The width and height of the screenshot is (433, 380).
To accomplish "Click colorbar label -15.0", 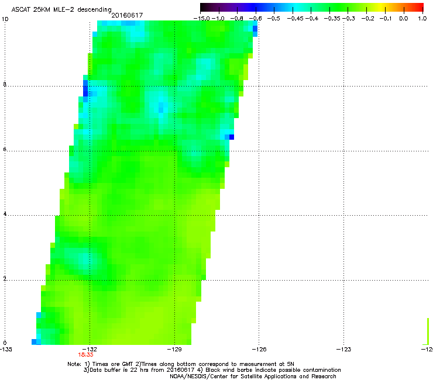I will 202,19.
